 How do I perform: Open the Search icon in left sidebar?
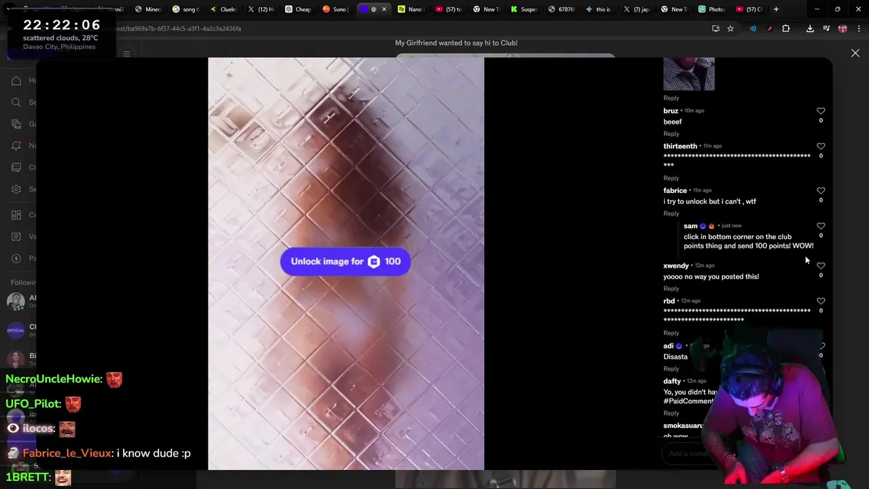pyautogui.click(x=16, y=103)
